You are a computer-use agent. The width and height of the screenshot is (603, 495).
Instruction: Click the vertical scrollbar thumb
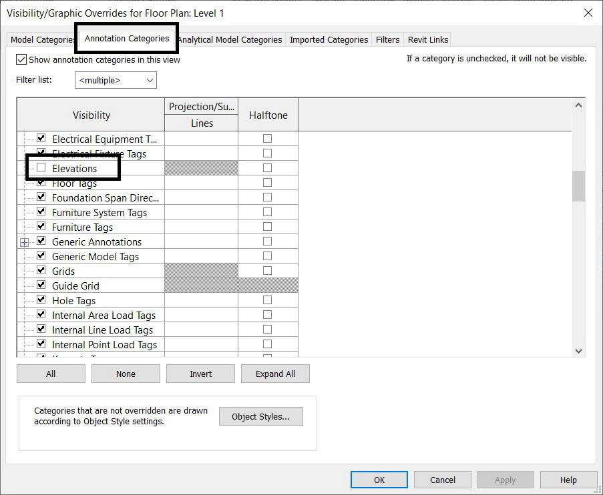point(578,186)
